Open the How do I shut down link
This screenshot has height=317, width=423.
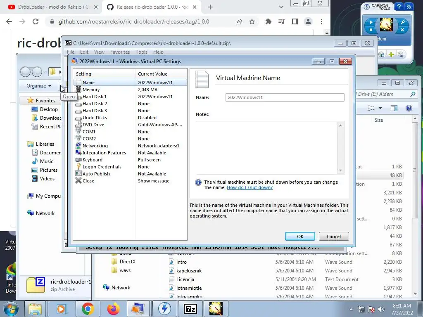pyautogui.click(x=250, y=187)
